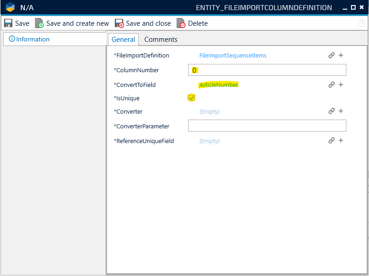Click the link icon for ReferenceUniqueField
Screen dimensions: 369x276
tap(331, 140)
